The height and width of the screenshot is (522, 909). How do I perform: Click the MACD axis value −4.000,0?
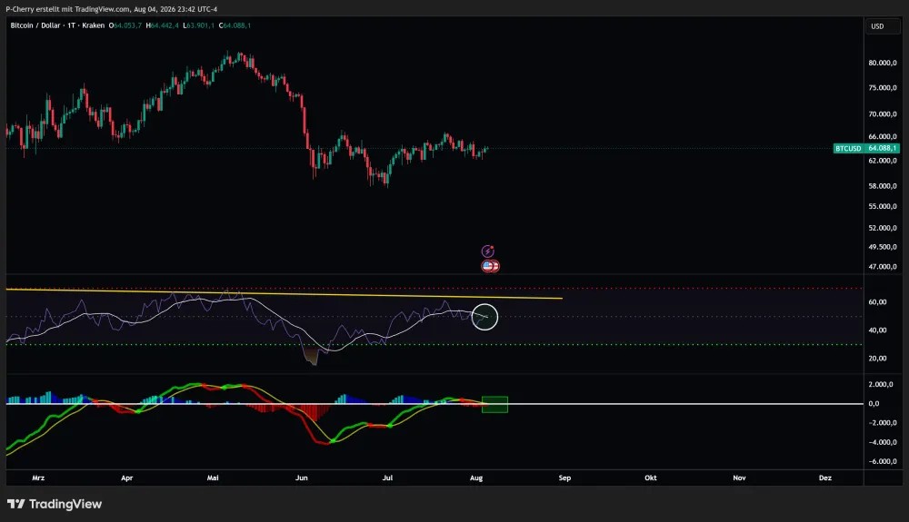[x=883, y=442]
